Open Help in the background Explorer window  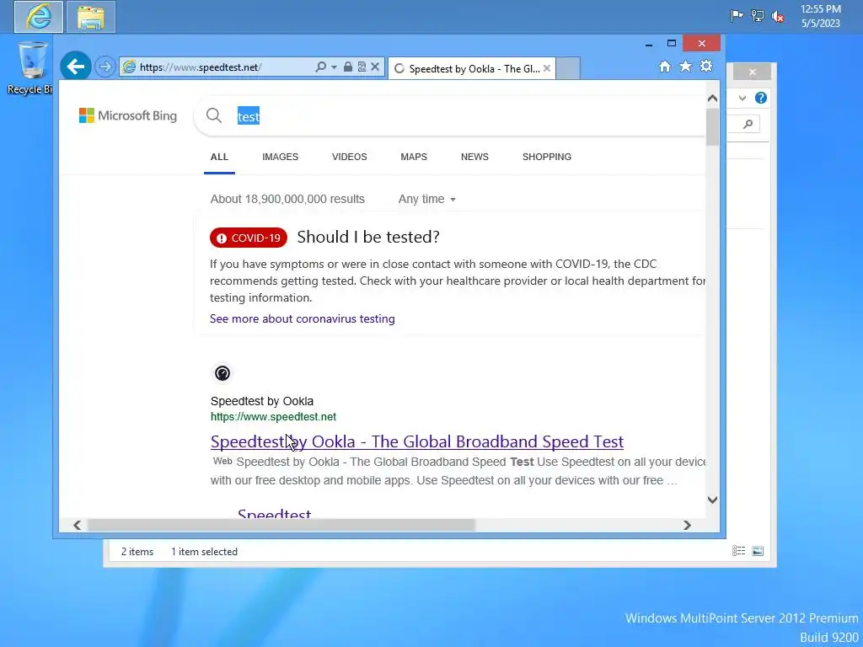point(761,98)
